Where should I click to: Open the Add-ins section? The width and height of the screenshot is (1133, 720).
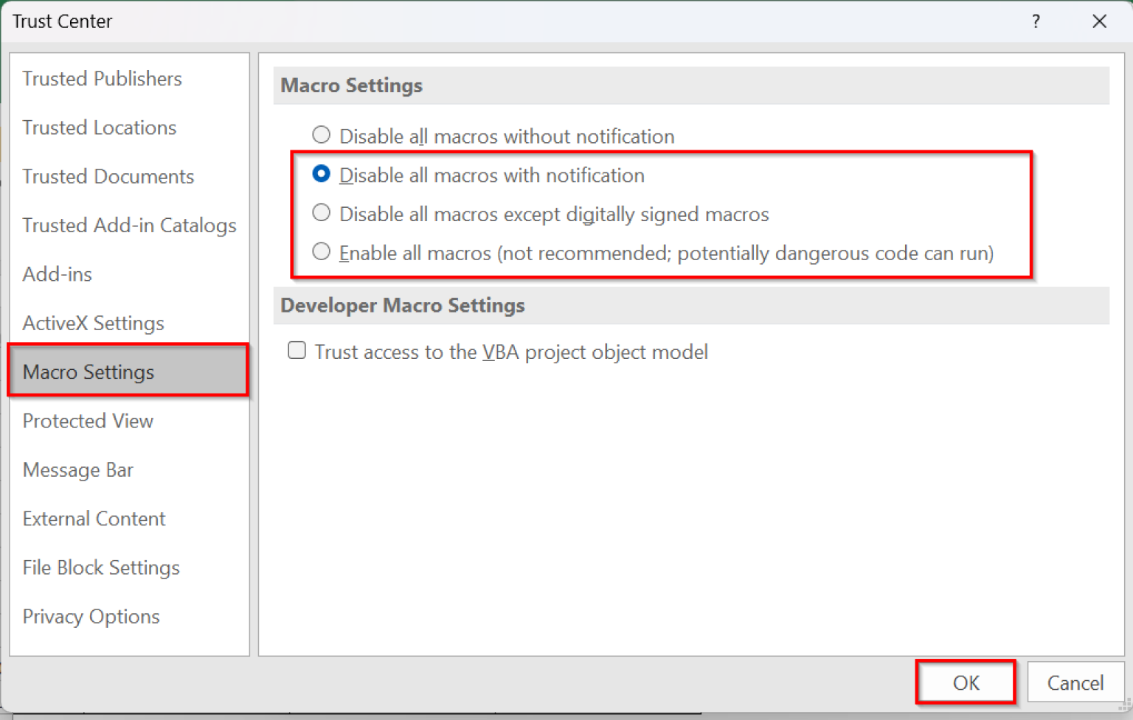point(57,274)
